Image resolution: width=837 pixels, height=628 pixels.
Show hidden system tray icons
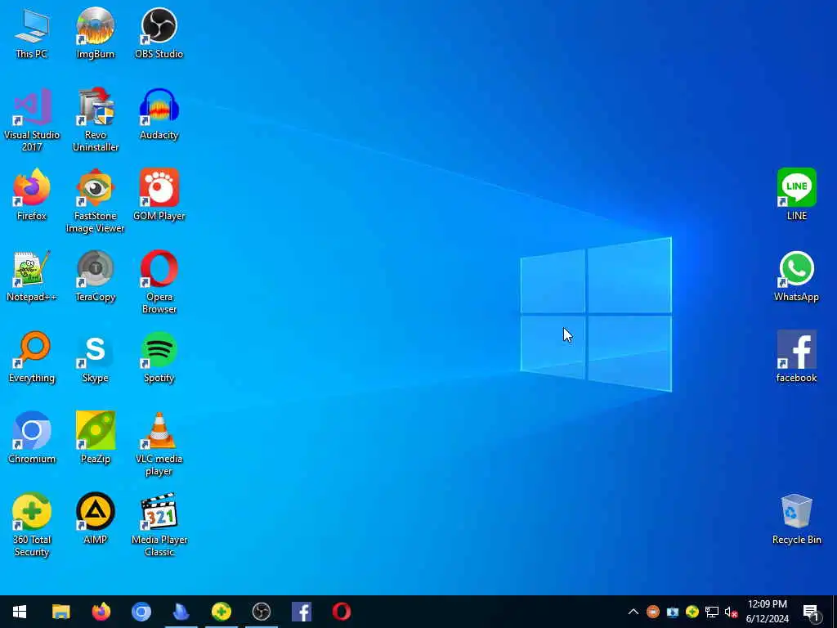[633, 612]
